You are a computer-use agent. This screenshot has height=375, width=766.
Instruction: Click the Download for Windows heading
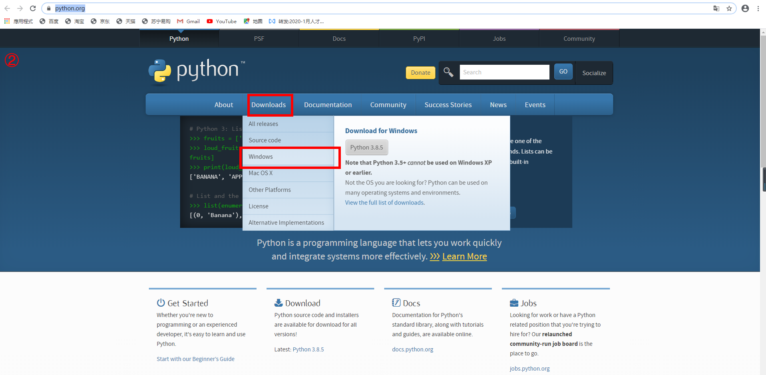tap(381, 131)
